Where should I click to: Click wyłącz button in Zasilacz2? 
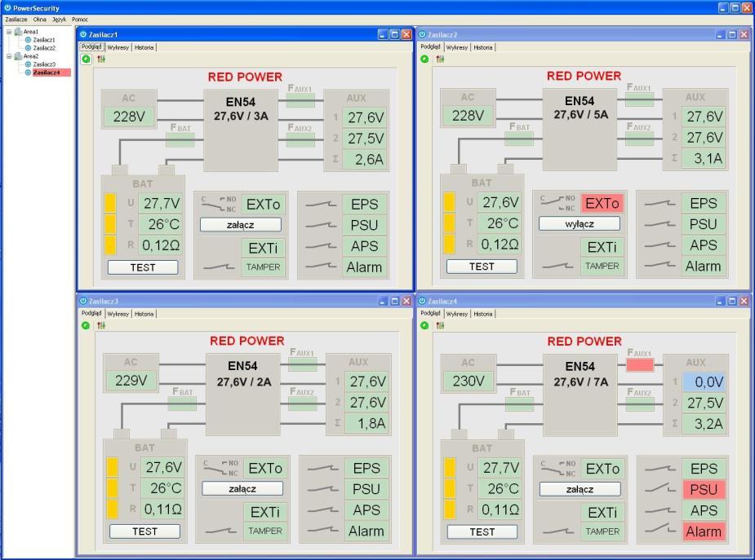pos(580,224)
